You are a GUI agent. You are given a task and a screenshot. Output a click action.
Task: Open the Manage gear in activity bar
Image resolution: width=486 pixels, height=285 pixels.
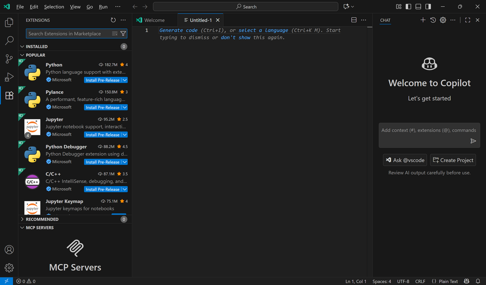pos(9,268)
